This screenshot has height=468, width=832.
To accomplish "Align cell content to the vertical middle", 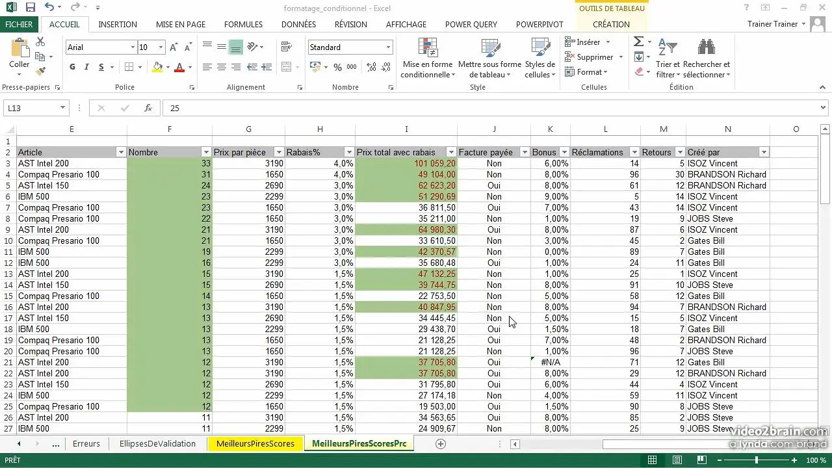I will 222,47.
